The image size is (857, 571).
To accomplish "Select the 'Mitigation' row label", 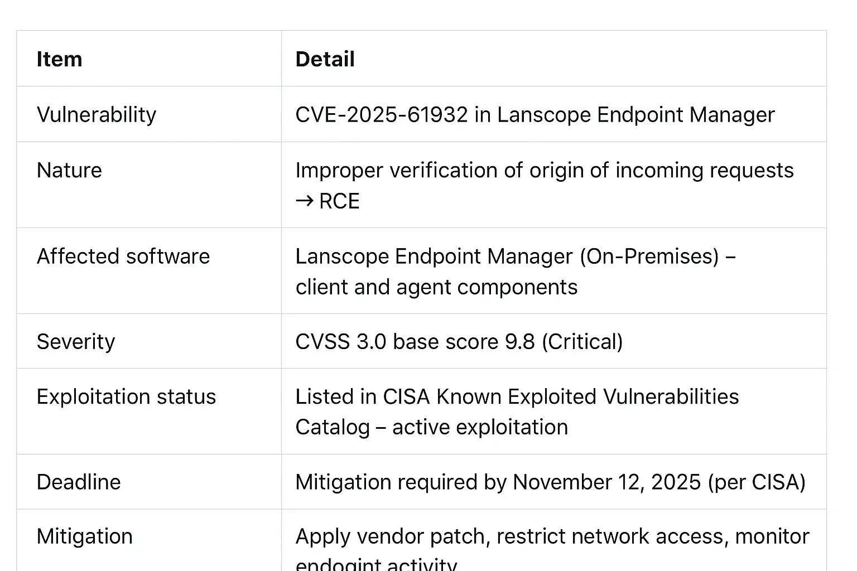I will pos(84,536).
